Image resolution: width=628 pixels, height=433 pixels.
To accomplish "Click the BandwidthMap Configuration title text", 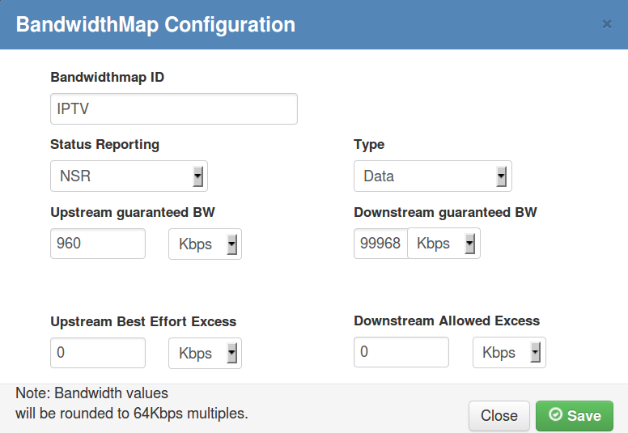I will point(155,25).
